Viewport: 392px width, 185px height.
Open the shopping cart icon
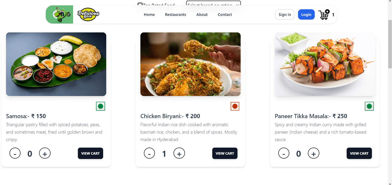click(324, 15)
